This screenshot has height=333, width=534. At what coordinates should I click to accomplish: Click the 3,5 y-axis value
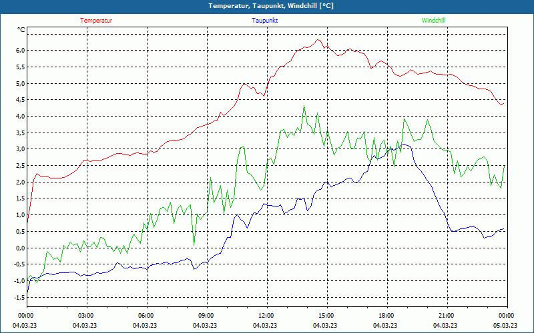coord(21,133)
